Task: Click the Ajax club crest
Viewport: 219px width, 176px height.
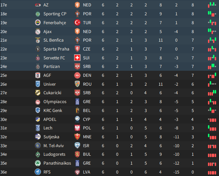Action: point(38,31)
